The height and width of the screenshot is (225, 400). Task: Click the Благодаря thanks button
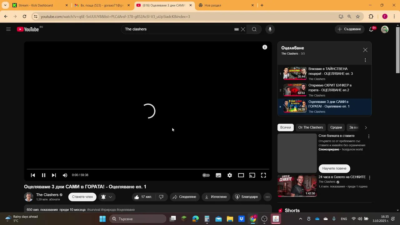pyautogui.click(x=247, y=197)
